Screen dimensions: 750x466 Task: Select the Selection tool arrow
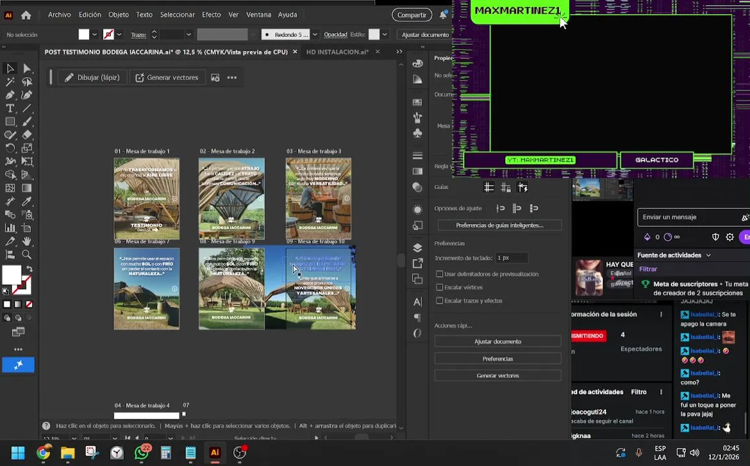[x=10, y=69]
